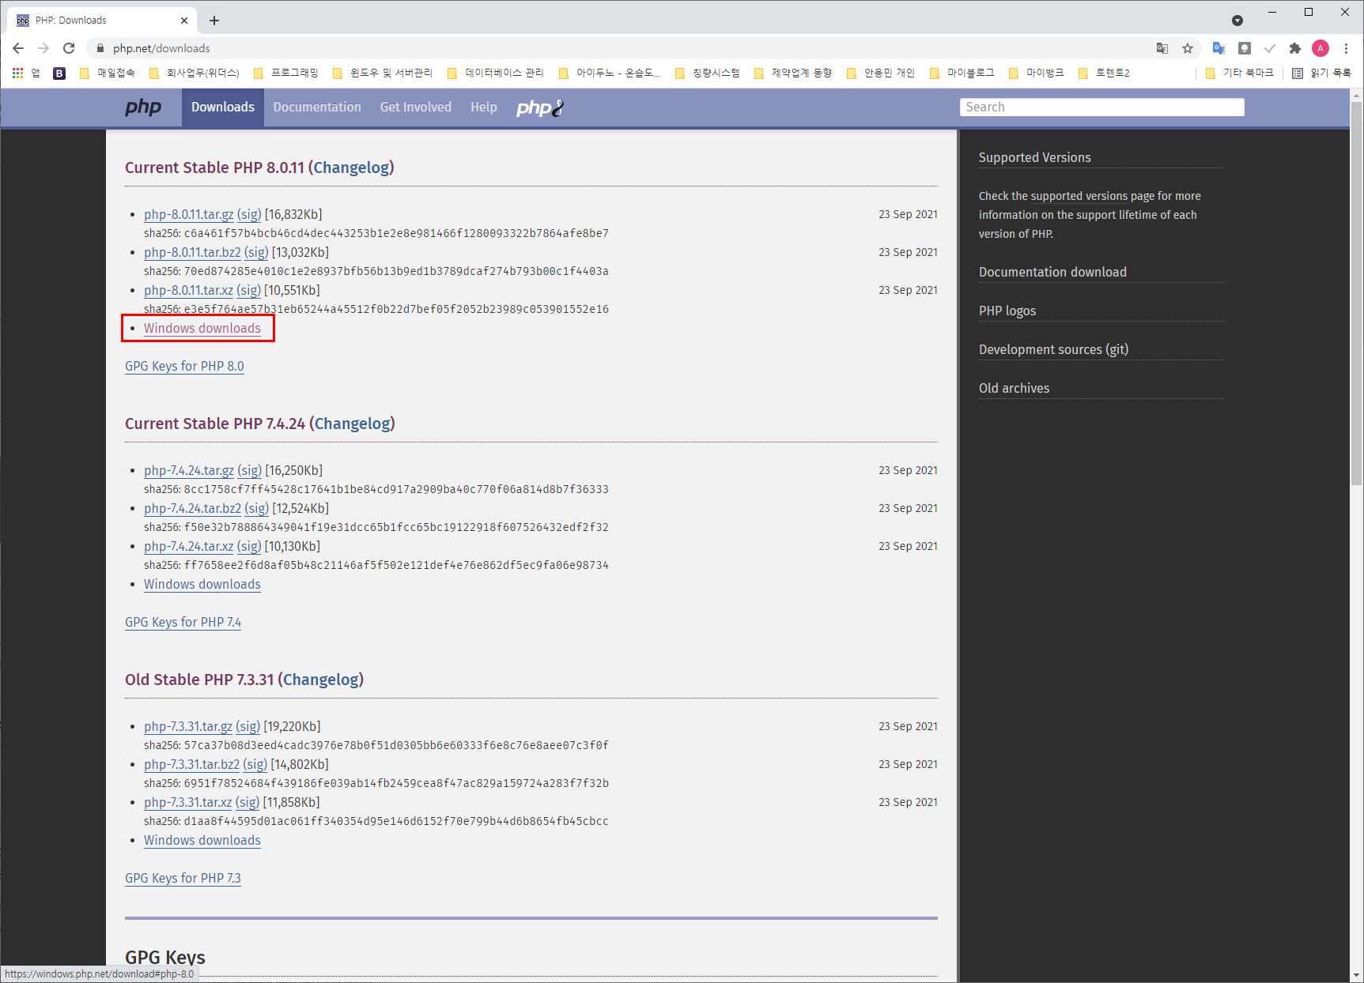This screenshot has height=983, width=1364.
Task: Select the Downloads nav tab
Action: (223, 107)
